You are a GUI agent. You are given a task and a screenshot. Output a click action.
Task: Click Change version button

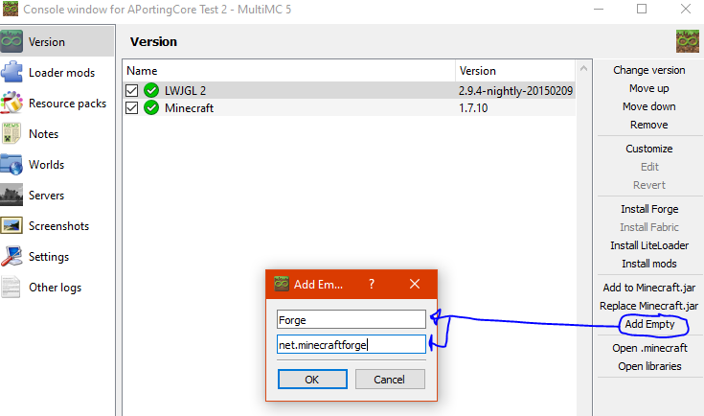tap(649, 70)
